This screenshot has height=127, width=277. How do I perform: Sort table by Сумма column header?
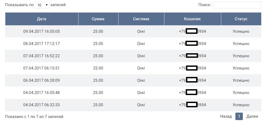tap(98, 19)
